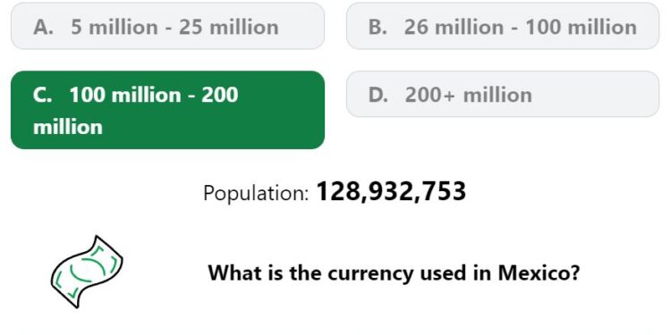Select answer D, 200+ million
The height and width of the screenshot is (335, 671).
(x=503, y=94)
